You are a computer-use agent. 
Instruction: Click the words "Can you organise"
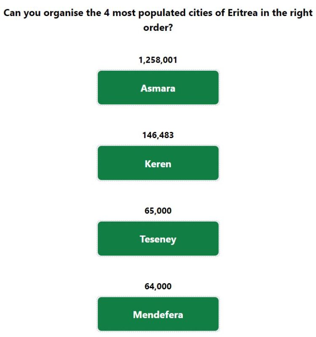click(43, 13)
